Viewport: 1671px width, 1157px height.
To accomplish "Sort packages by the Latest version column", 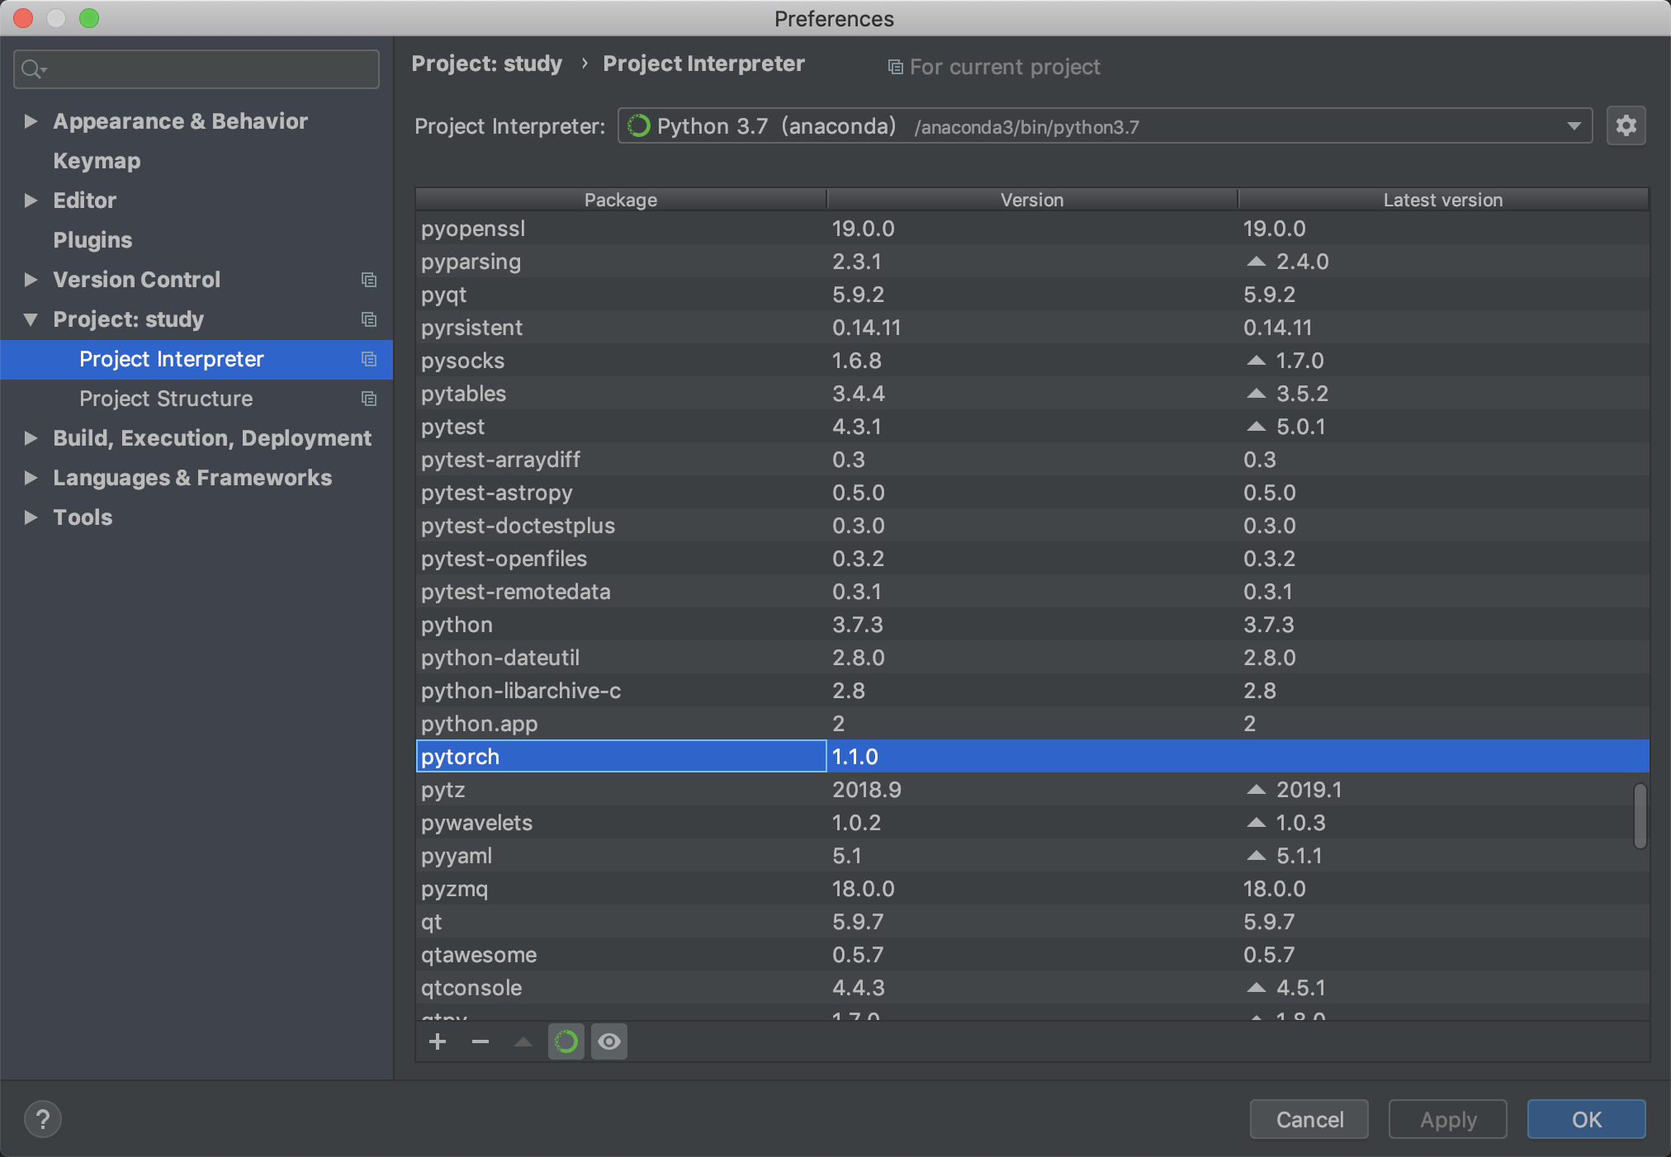I will coord(1442,199).
